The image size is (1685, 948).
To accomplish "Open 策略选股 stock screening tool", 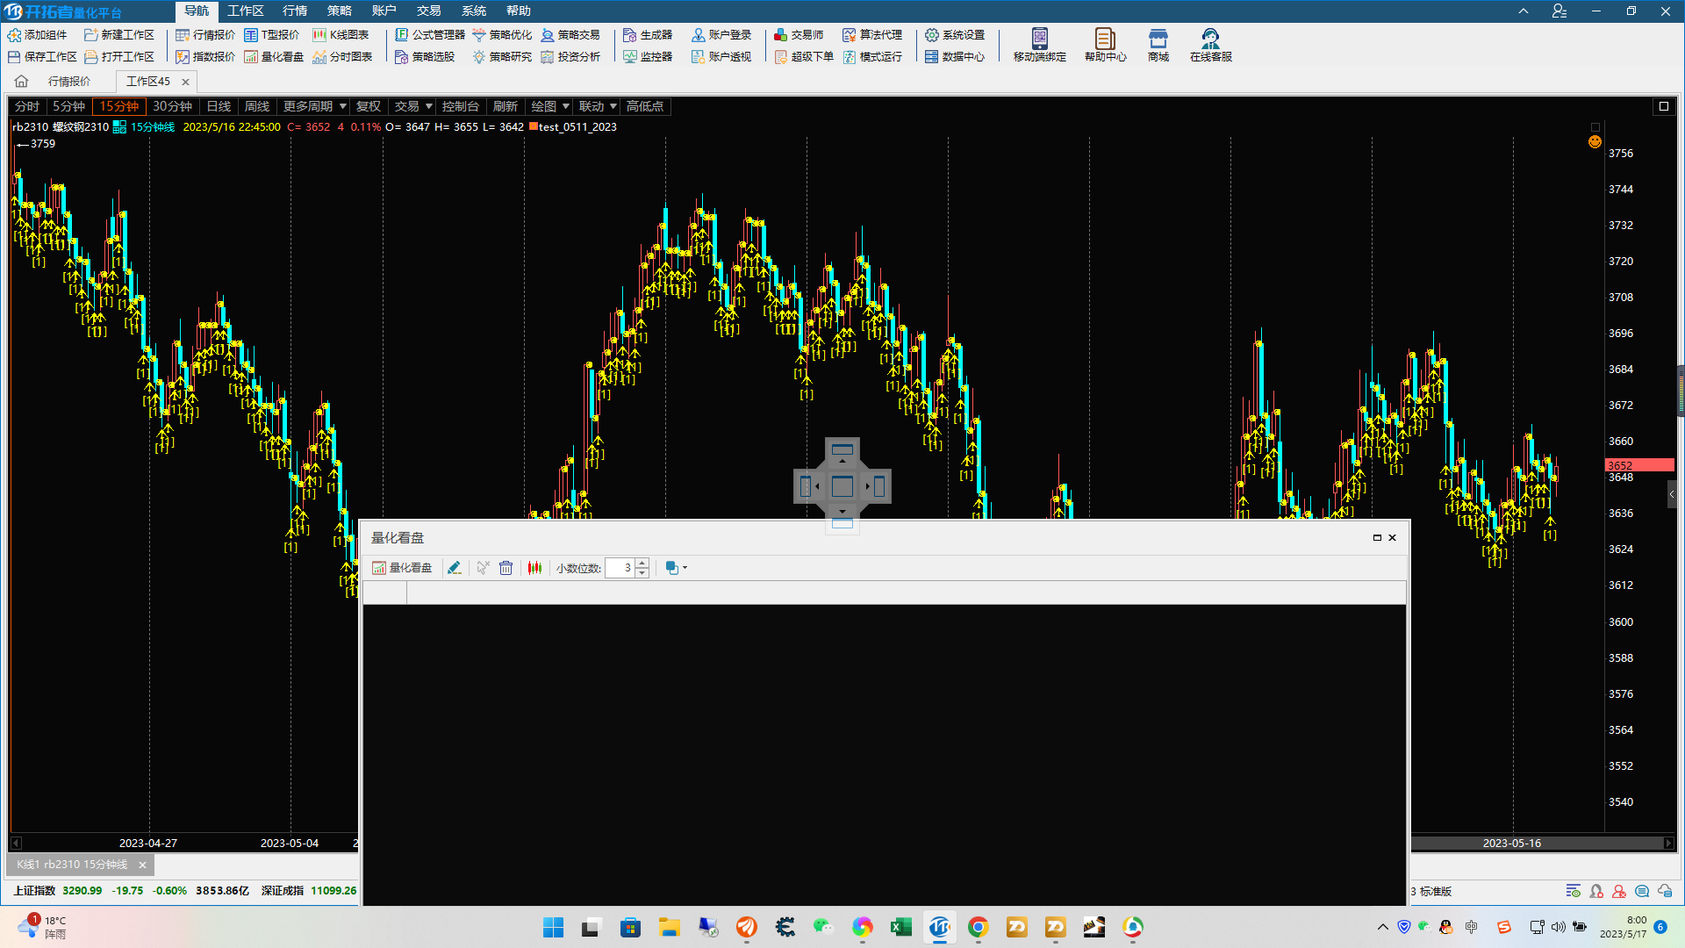I will click(425, 57).
